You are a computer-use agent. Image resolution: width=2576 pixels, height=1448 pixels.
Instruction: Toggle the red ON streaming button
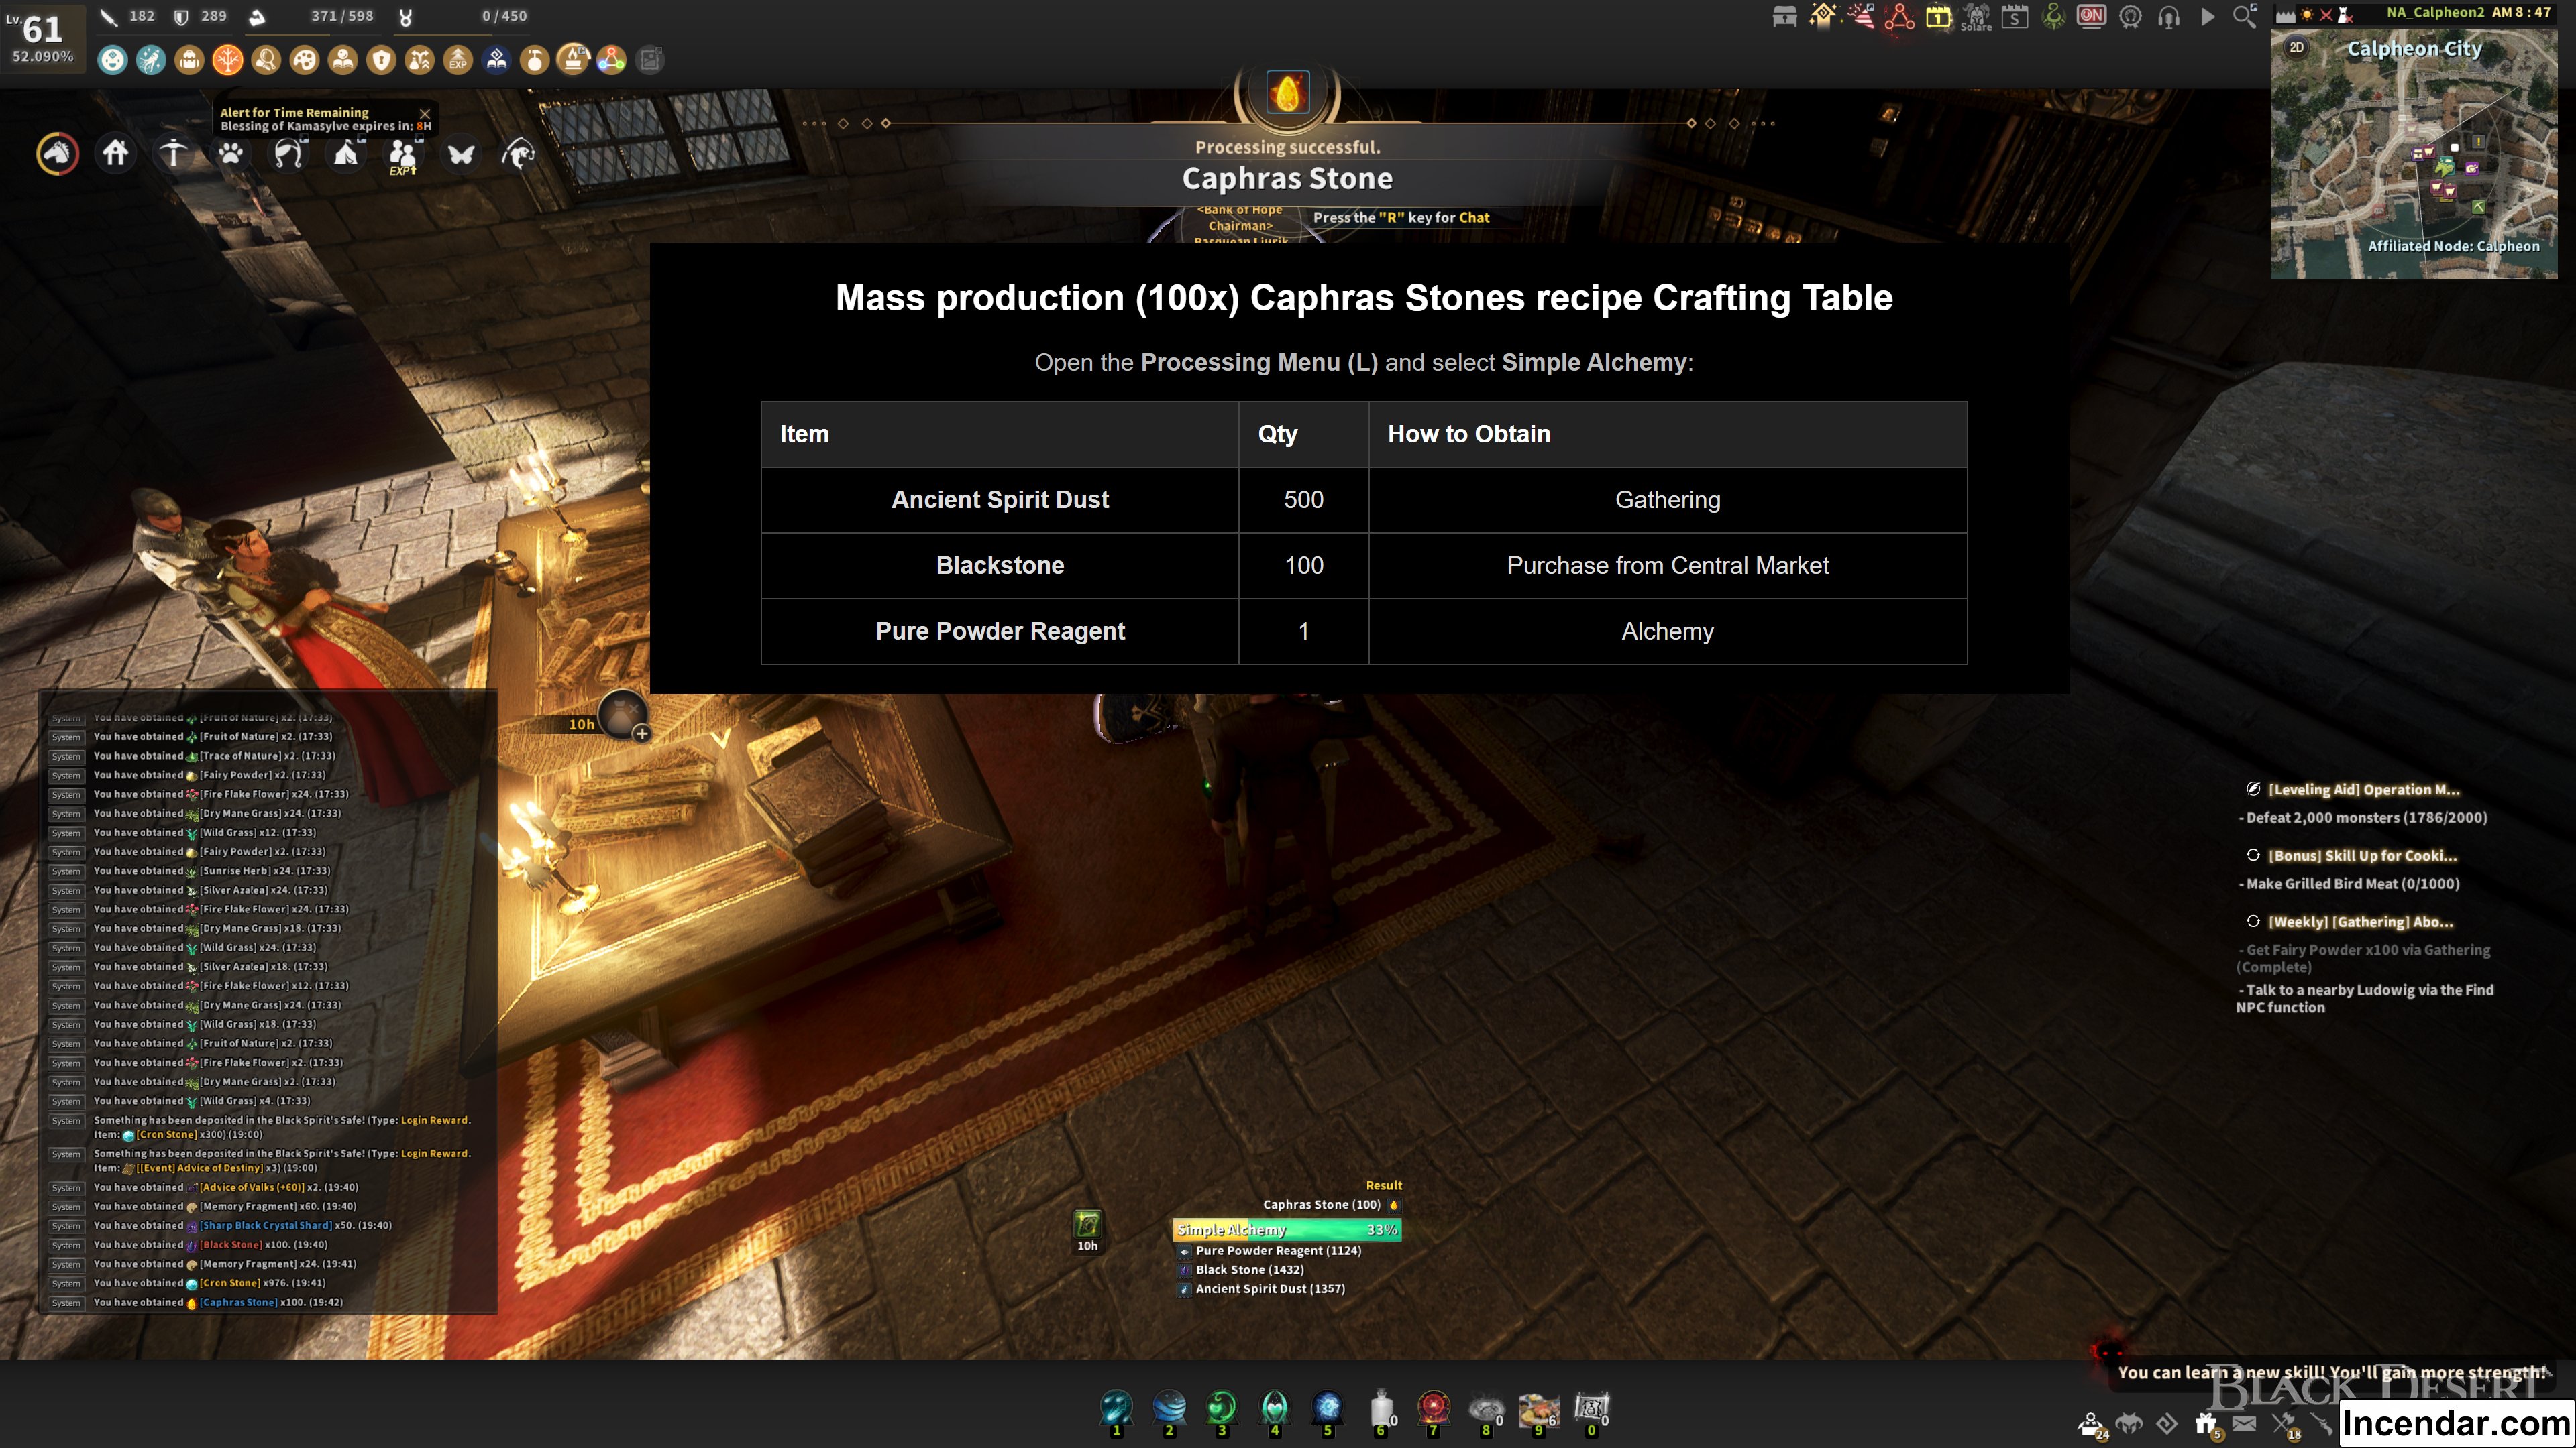2091,16
